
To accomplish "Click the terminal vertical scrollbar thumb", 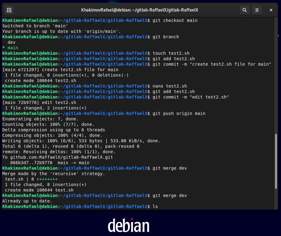I will point(276,161).
